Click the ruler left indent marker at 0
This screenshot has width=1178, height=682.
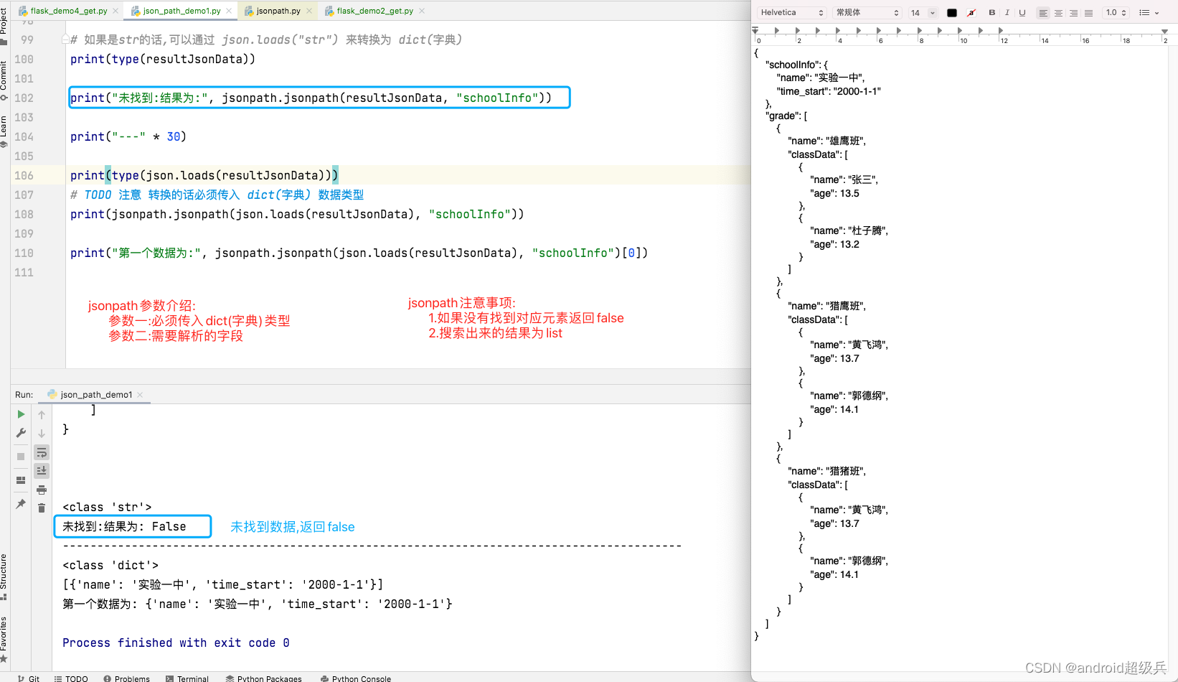pos(755,31)
